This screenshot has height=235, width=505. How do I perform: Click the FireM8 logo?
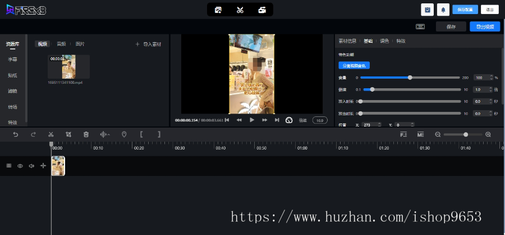point(26,10)
